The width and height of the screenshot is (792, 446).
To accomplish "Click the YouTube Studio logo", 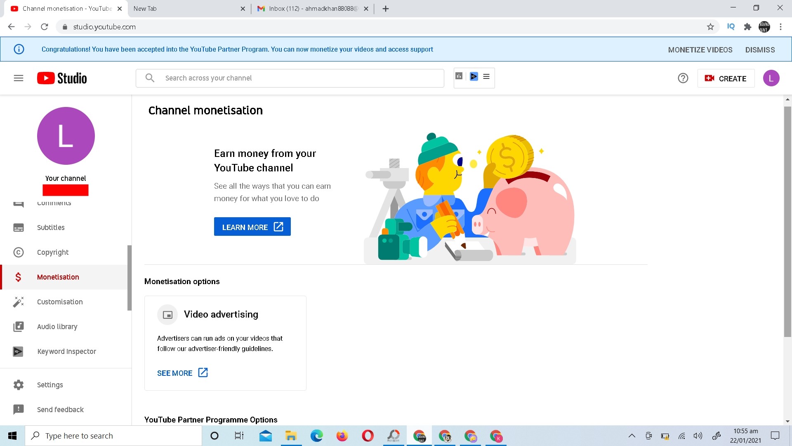I will 62,78.
